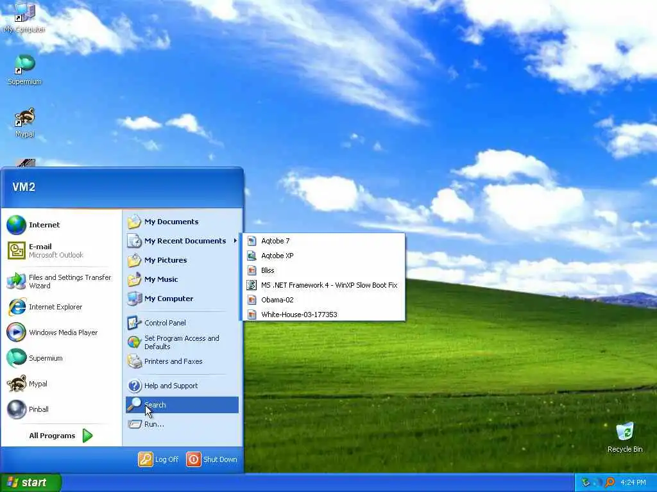Launch Internet Explorer icon in Start menu
This screenshot has height=492, width=657.
click(x=17, y=307)
